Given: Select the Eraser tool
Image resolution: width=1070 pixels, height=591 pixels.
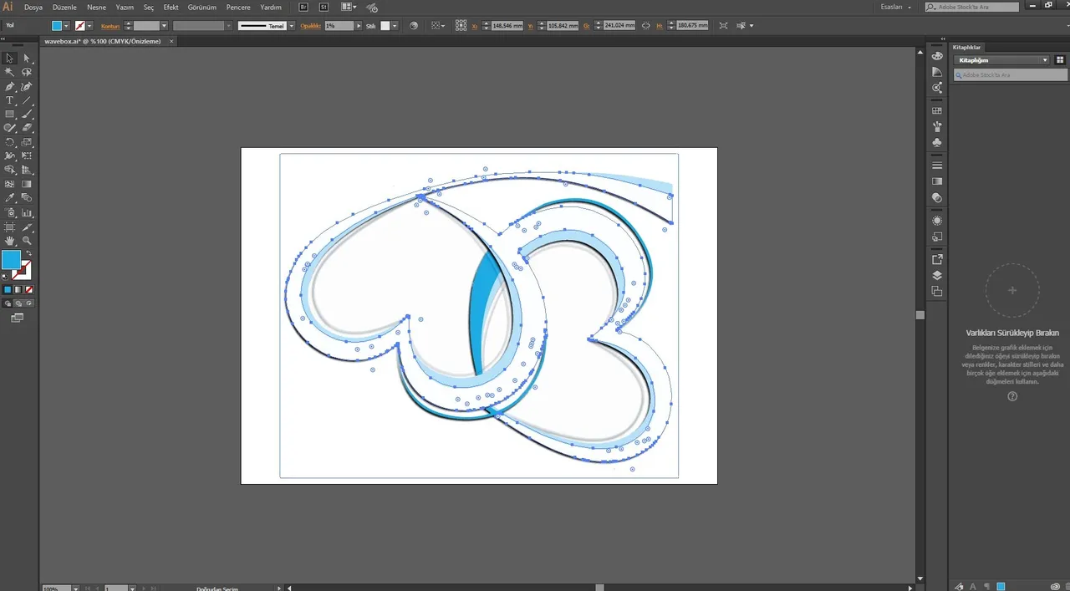Looking at the screenshot, I should coord(27,128).
